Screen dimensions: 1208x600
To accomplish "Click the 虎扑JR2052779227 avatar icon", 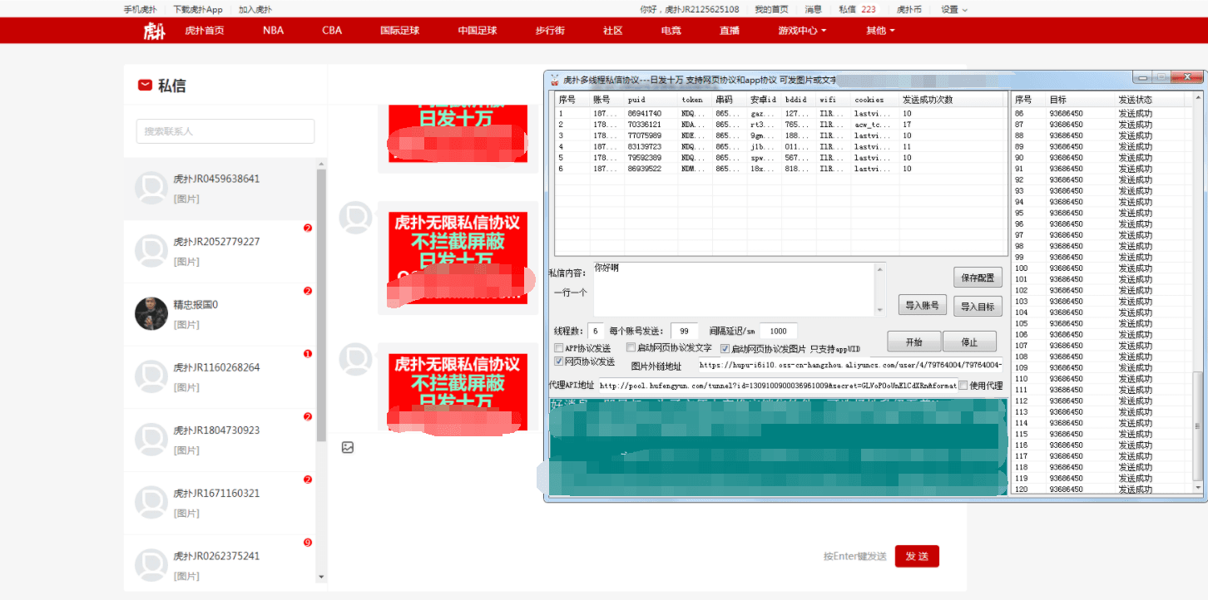I will coord(151,251).
